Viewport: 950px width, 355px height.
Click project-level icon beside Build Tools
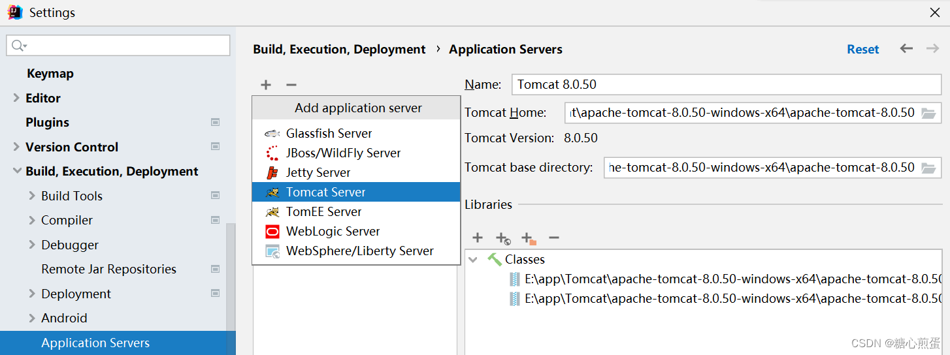point(216,196)
